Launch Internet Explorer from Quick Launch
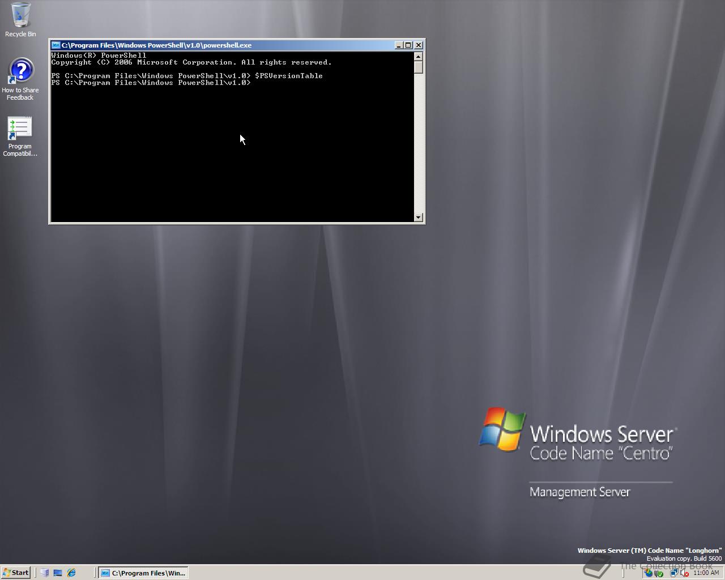The image size is (725, 580). tap(71, 573)
